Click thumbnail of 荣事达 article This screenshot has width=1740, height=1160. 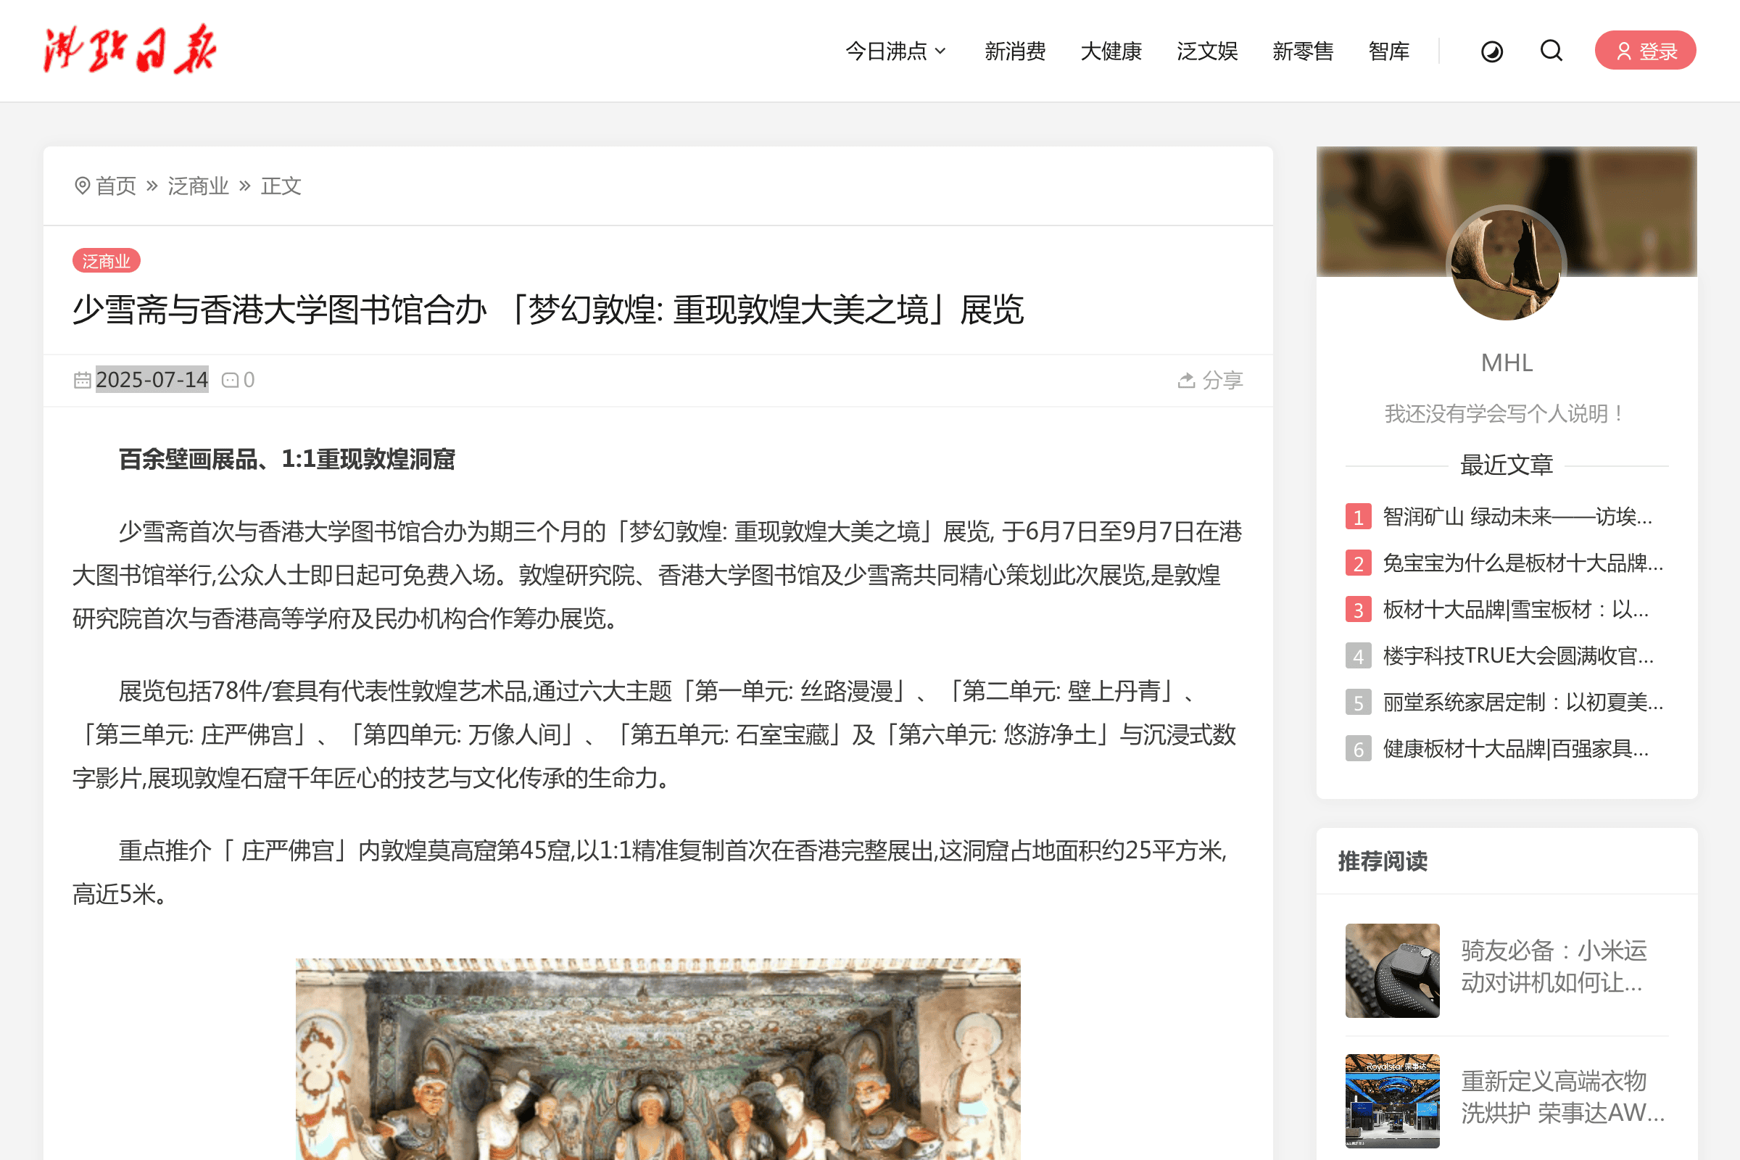(x=1392, y=1101)
